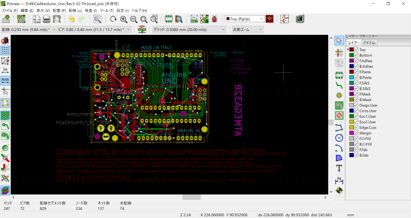This screenshot has width=411, height=218.
Task: Toggle visibility of F.Fab layer
Action: tap(356, 149)
